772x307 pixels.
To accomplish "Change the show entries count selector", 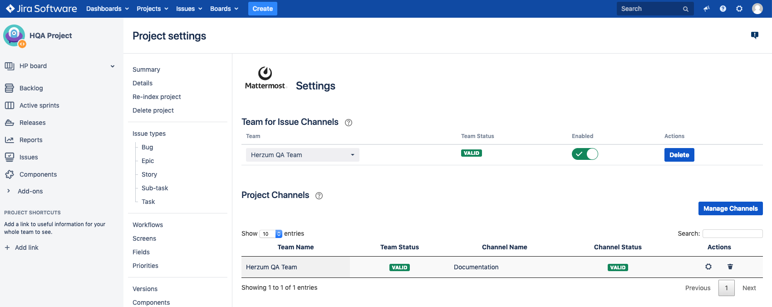I will [x=270, y=234].
